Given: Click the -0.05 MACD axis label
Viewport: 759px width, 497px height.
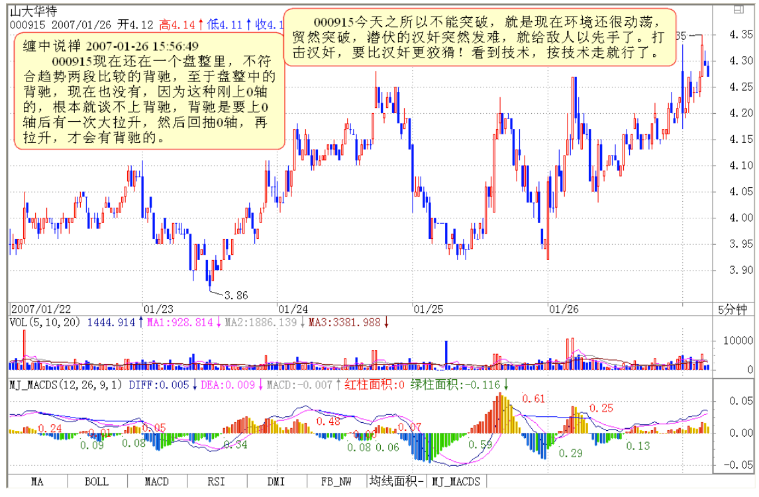Looking at the screenshot, I should click(738, 465).
